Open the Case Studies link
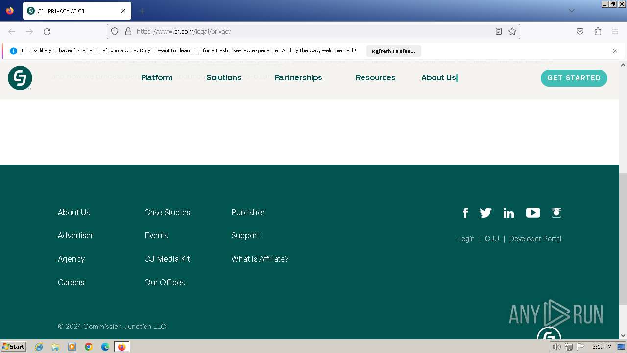 click(168, 212)
